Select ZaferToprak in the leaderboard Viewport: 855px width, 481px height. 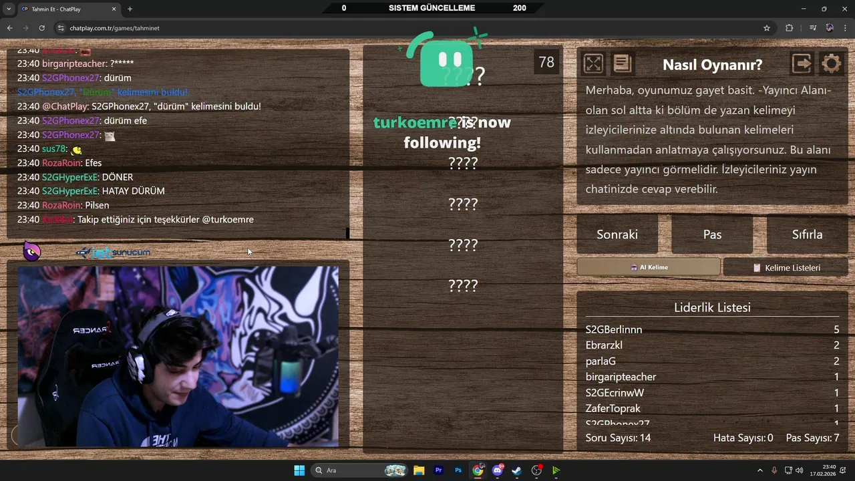pyautogui.click(x=712, y=408)
